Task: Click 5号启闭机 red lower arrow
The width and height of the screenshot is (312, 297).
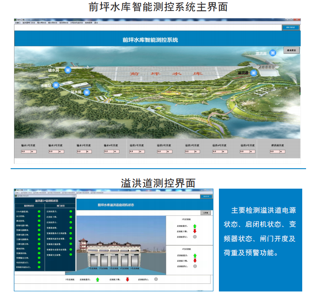Action: click(127, 279)
